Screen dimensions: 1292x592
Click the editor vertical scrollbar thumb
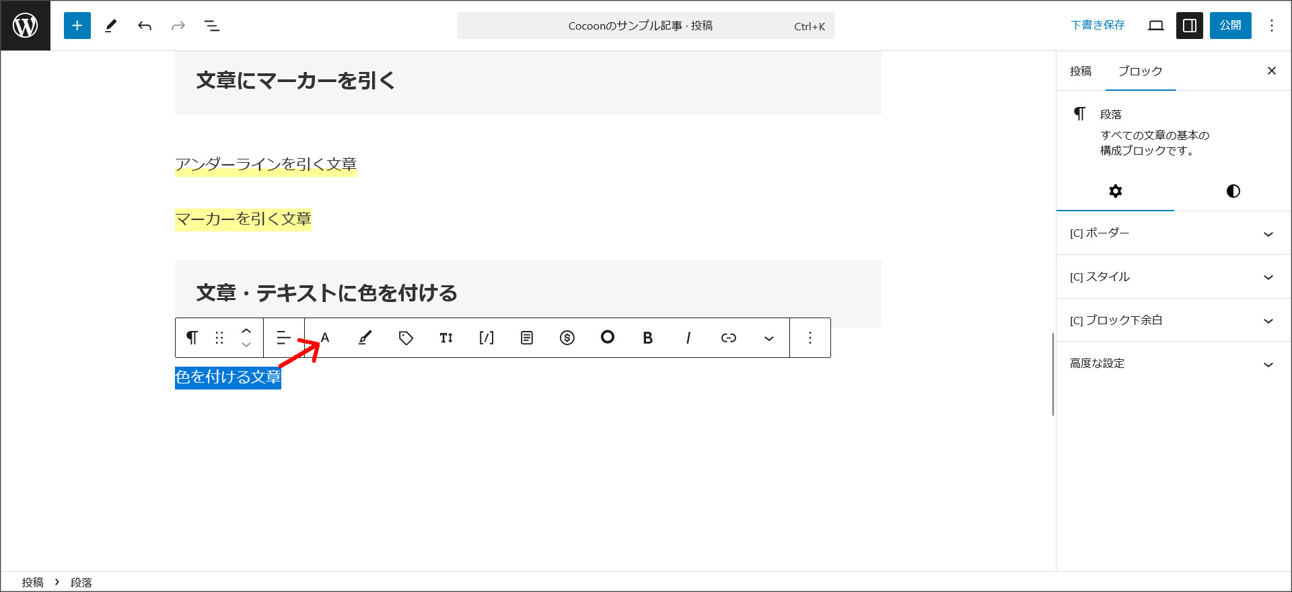pyautogui.click(x=1053, y=374)
